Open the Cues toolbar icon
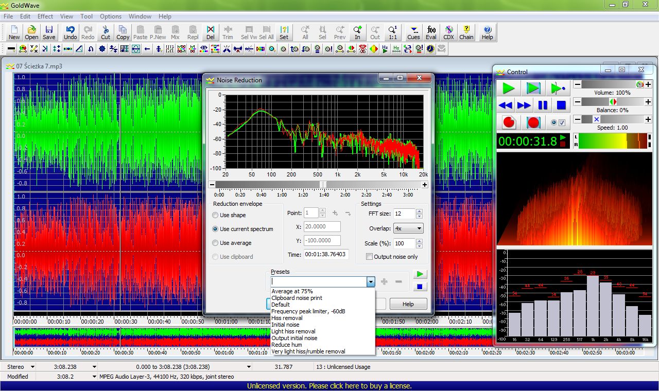The image size is (659, 391). [x=413, y=32]
